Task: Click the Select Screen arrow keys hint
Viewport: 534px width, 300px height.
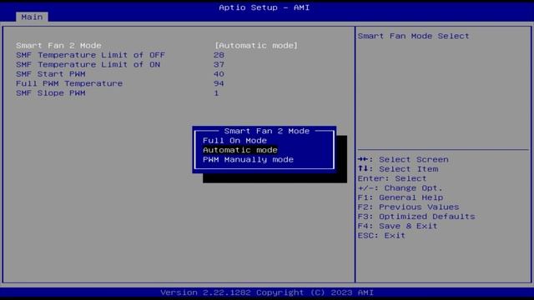Action: tap(403, 159)
